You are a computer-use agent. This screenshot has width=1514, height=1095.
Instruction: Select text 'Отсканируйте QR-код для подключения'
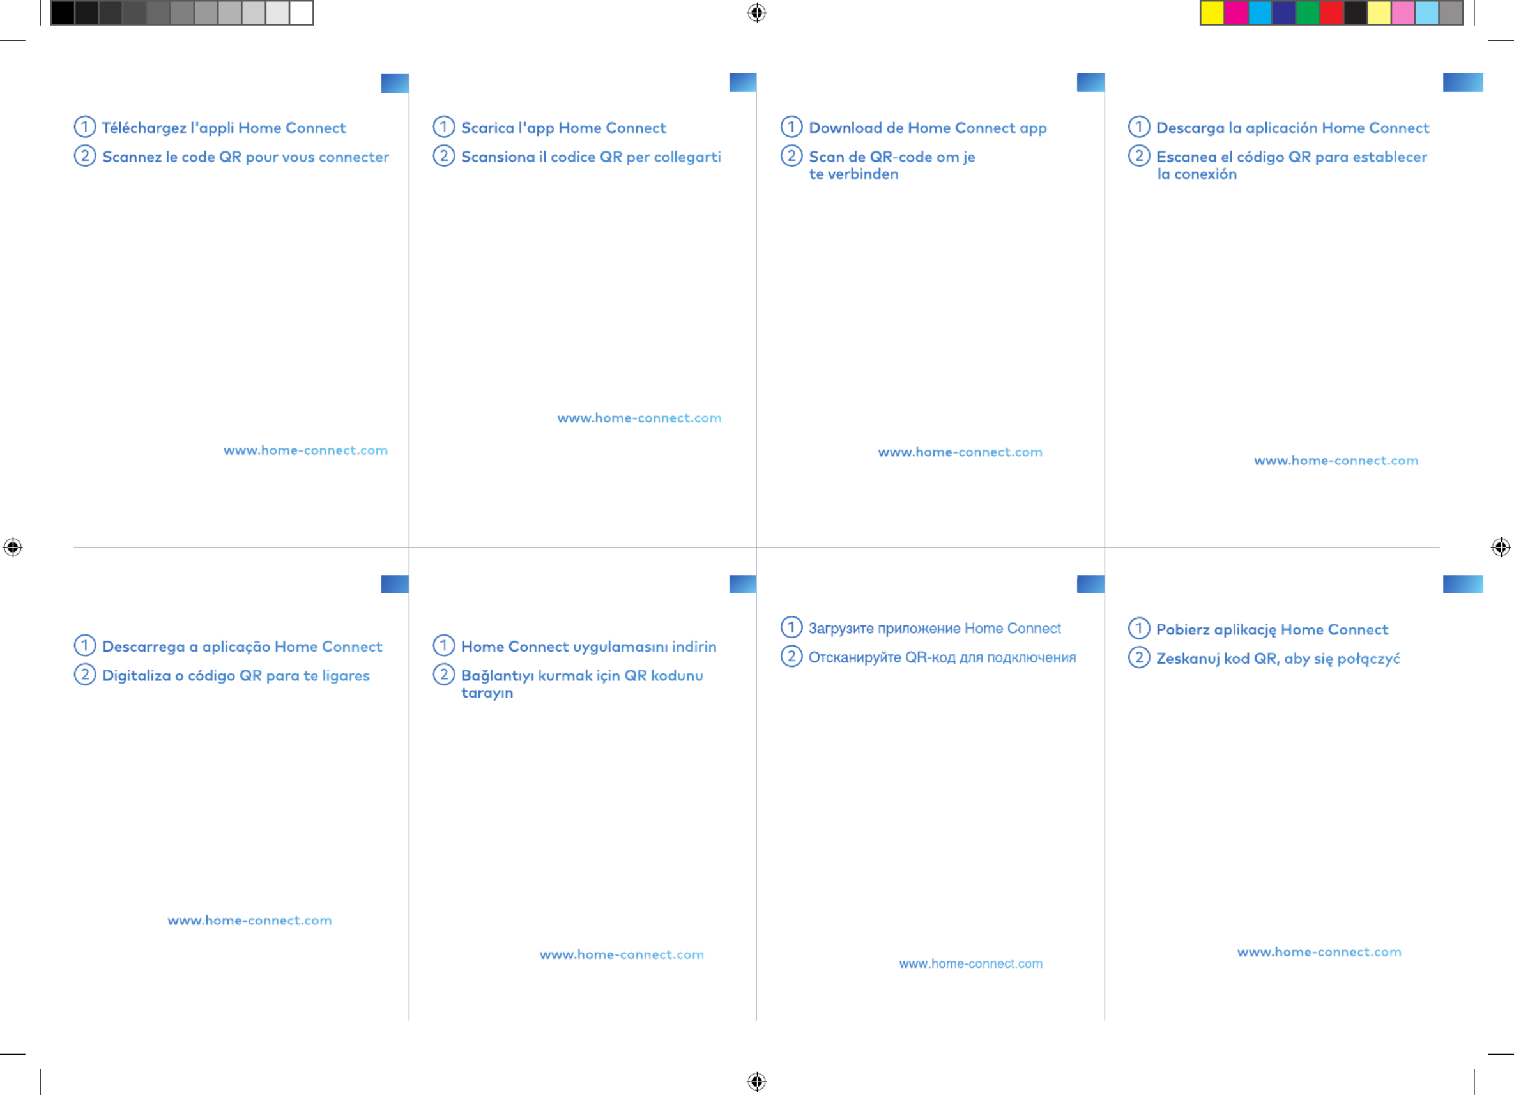pos(942,657)
